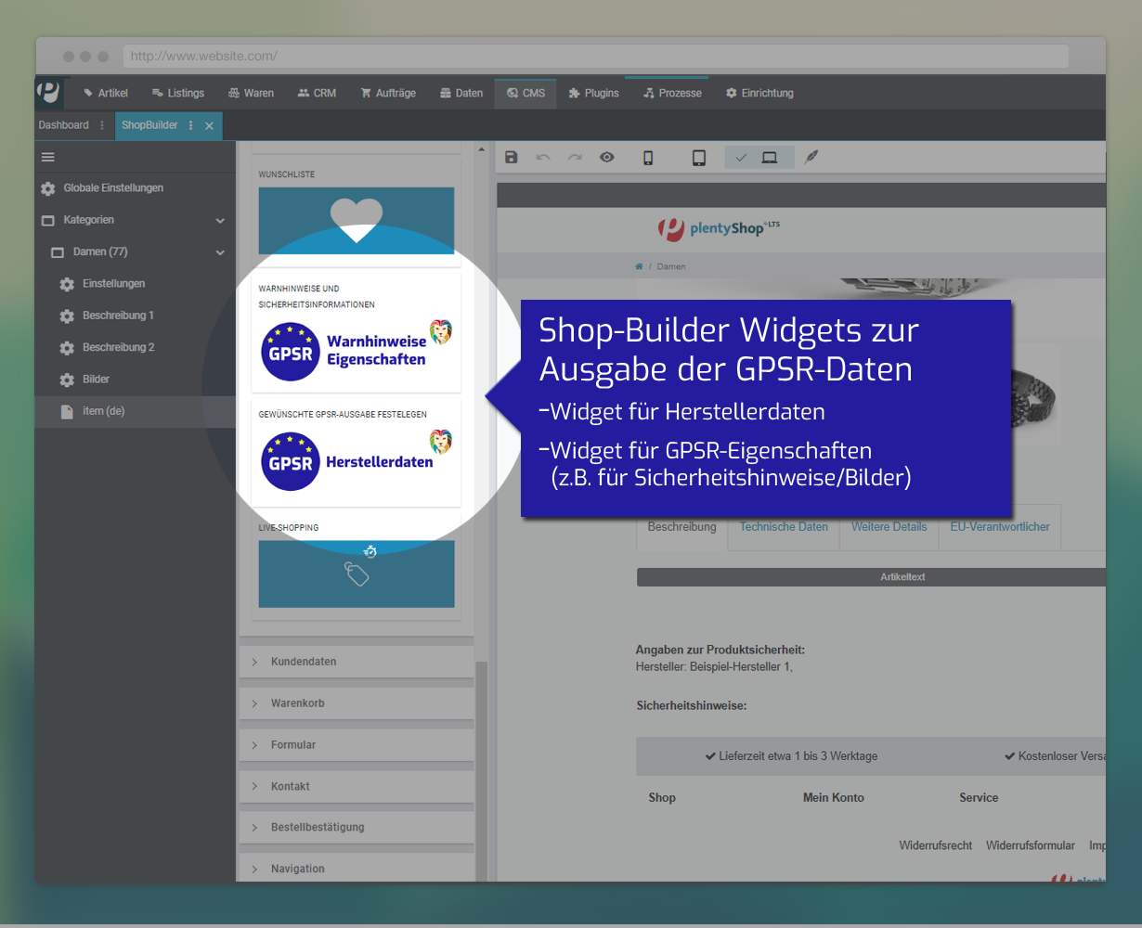Open the Widerrufsrecht footer link
1142x928 pixels.
pyautogui.click(x=936, y=845)
